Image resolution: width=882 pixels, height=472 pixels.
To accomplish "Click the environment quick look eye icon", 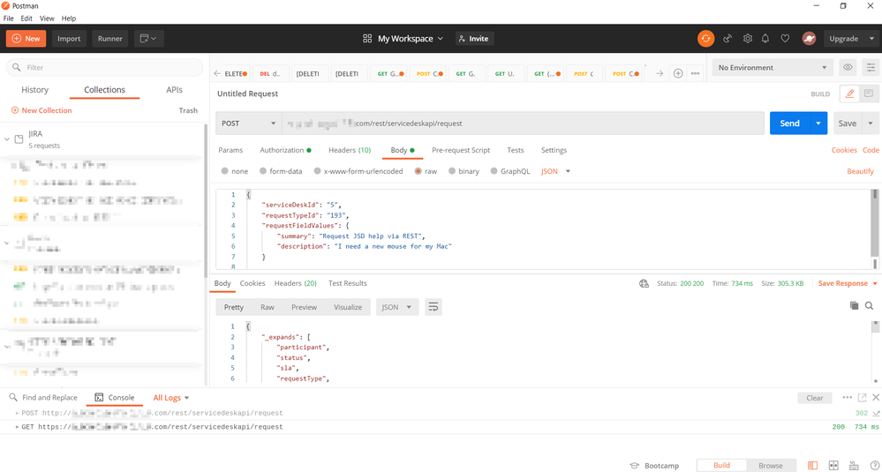I will point(848,67).
